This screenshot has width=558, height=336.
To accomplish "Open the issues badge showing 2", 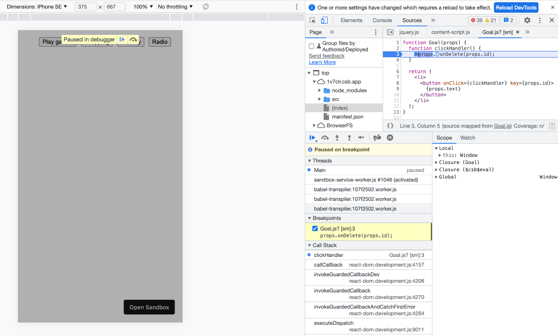I will click(508, 20).
